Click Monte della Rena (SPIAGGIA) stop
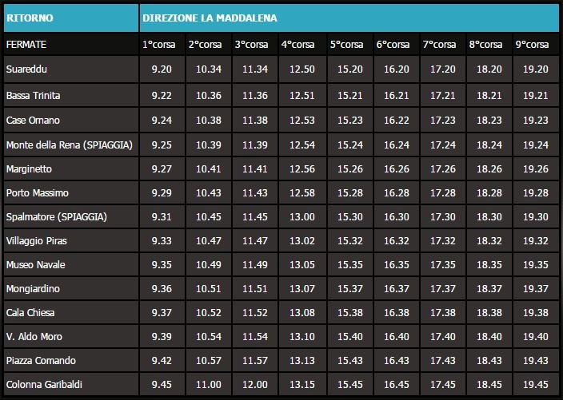This screenshot has width=563, height=400. tap(69, 145)
